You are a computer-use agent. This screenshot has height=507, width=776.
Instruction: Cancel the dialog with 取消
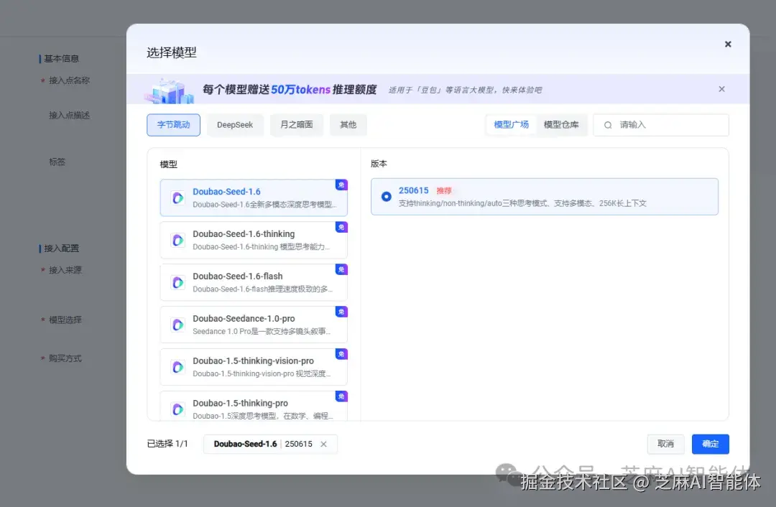click(x=665, y=444)
